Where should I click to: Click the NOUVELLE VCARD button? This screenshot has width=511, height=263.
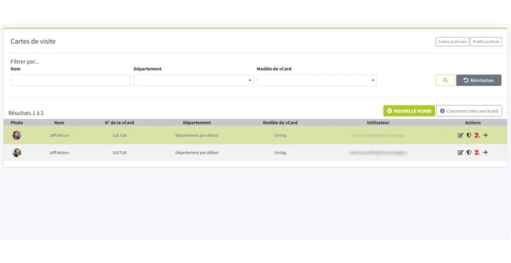pyautogui.click(x=409, y=111)
